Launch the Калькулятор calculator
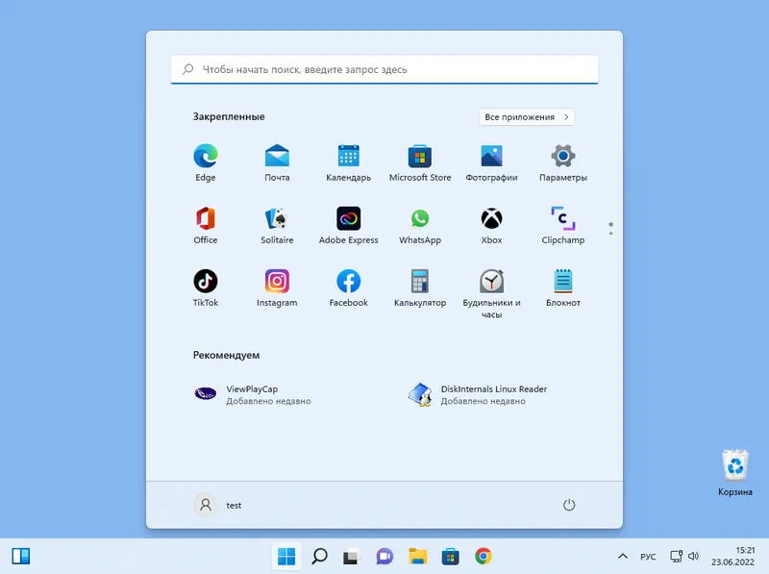 point(420,288)
